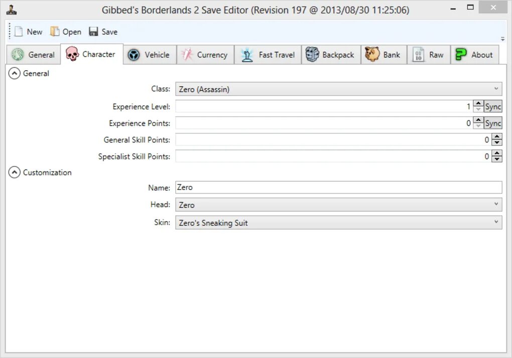Decrease Experience Level with down arrow
The width and height of the screenshot is (512, 358).
(478, 109)
